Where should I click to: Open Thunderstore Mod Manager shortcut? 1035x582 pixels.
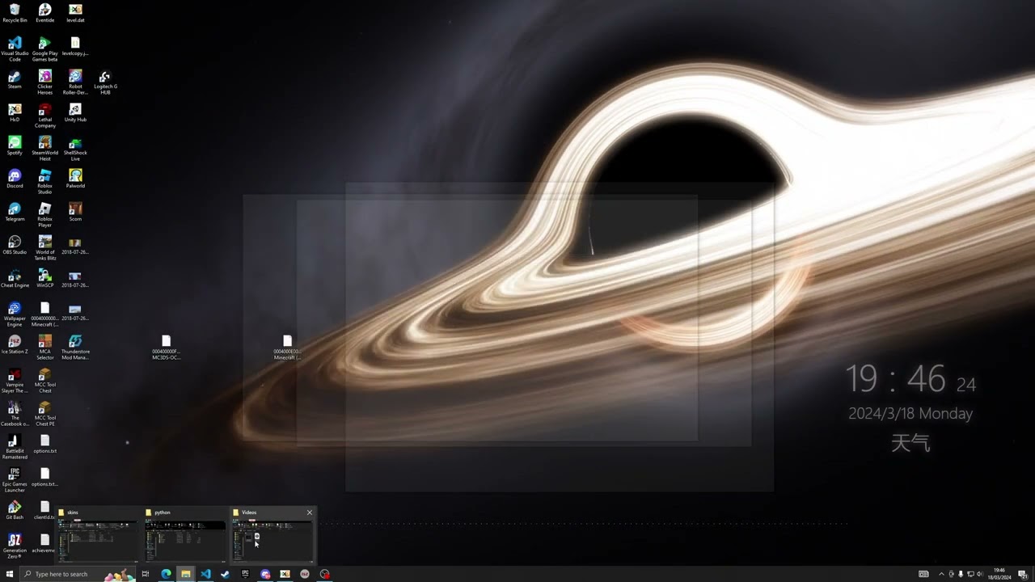[x=75, y=347]
